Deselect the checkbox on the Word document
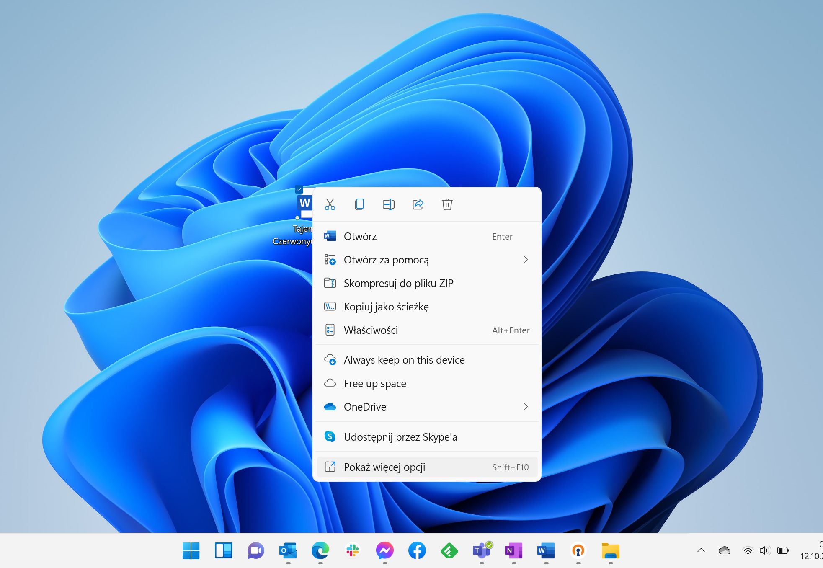Image resolution: width=823 pixels, height=568 pixels. [x=299, y=189]
